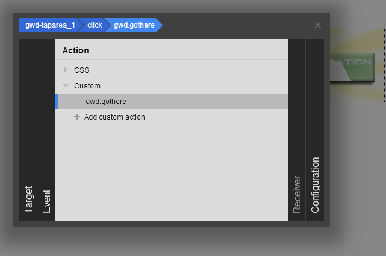The image size is (386, 256).
Task: Select the gwd.gothere action in the list
Action: [x=106, y=102]
